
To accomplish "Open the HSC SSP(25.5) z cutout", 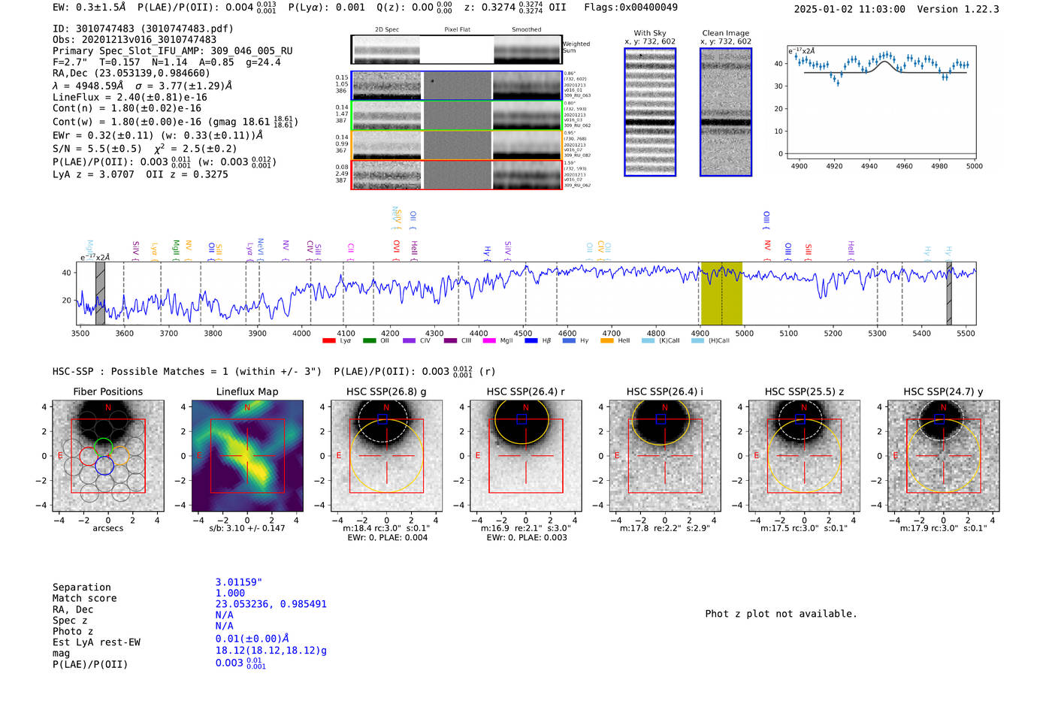I will pyautogui.click(x=804, y=455).
